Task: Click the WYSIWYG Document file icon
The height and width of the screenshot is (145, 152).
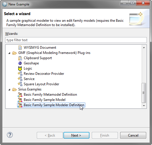Action: pos(20,48)
